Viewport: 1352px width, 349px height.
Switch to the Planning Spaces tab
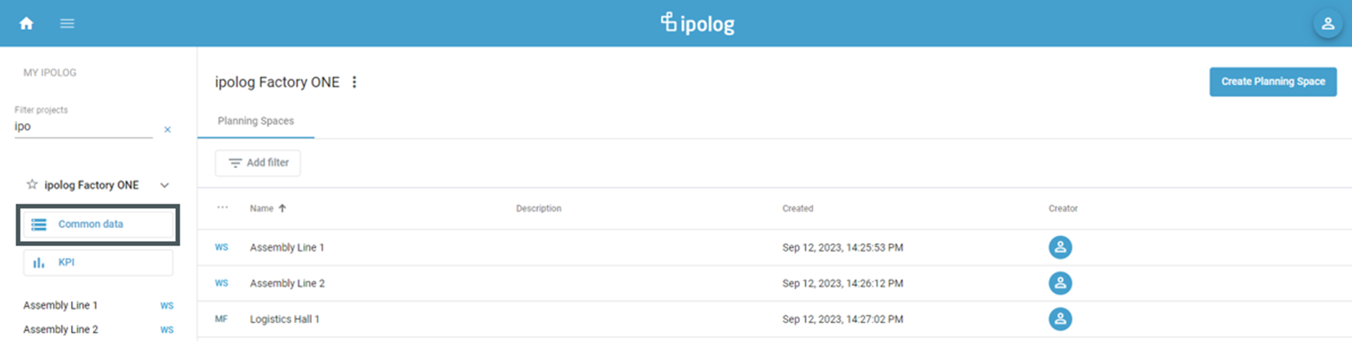pos(256,121)
